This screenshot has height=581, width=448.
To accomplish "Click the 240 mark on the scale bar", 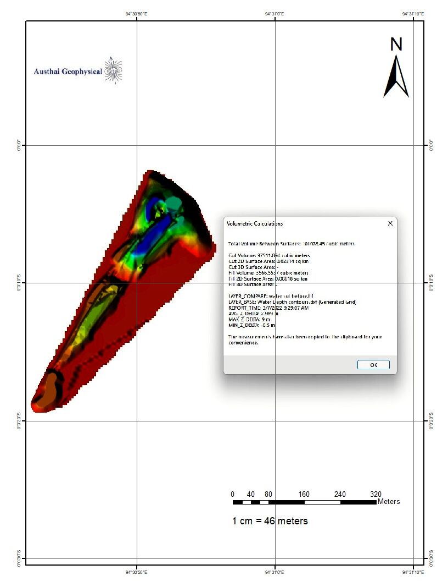I will pyautogui.click(x=339, y=494).
